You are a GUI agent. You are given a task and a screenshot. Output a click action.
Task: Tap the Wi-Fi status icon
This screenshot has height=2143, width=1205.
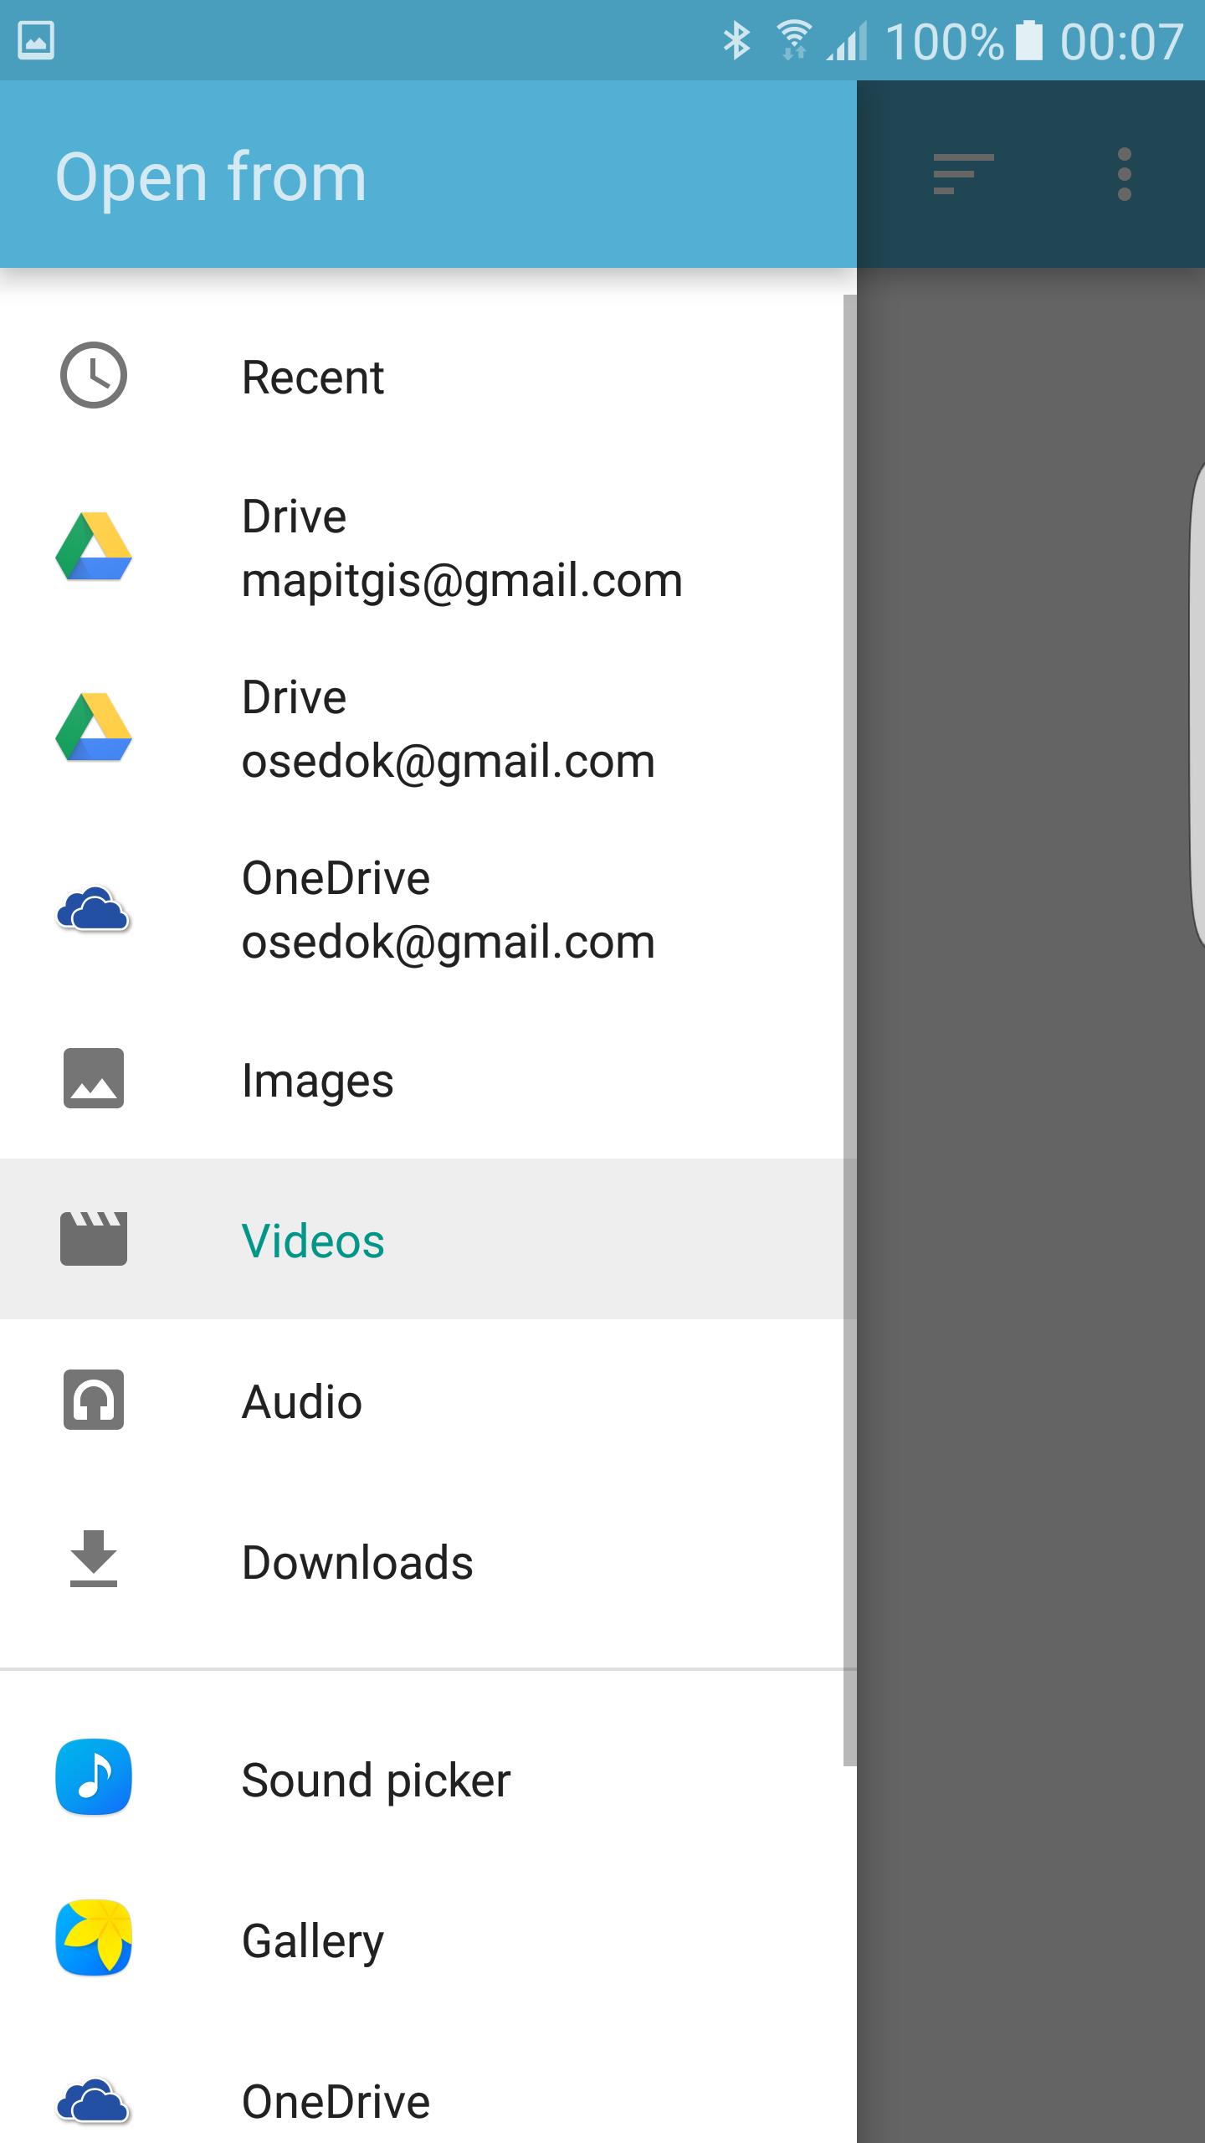coord(793,40)
